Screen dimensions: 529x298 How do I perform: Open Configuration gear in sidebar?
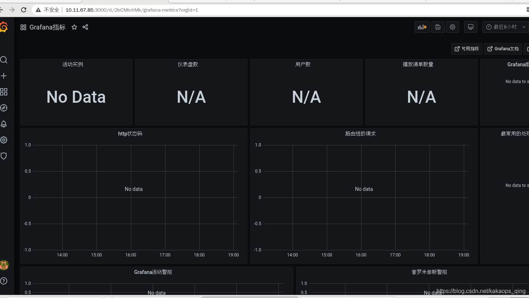4,140
